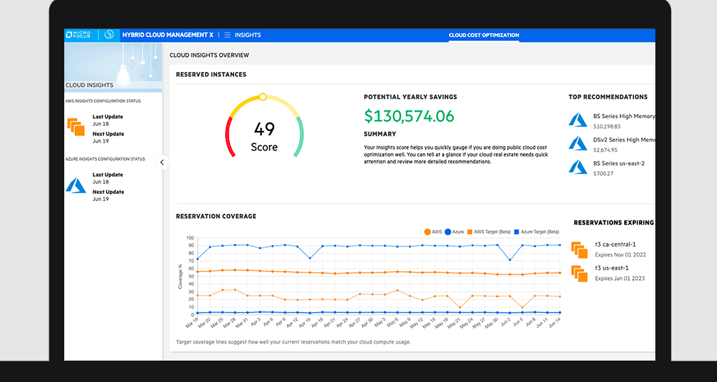Toggle the AWS series in chart legend
Viewport: 717px width, 382px height.
[x=433, y=232]
